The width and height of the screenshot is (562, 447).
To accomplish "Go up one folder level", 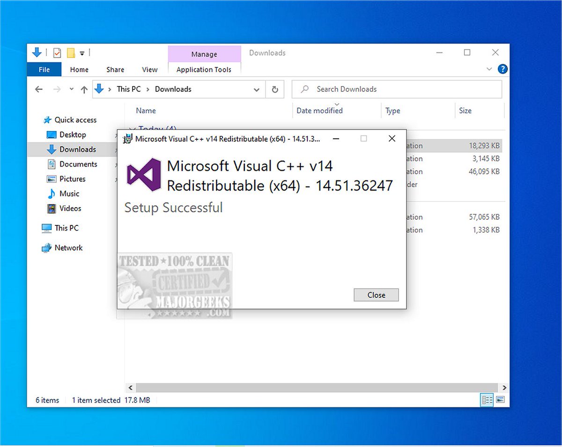I will tap(84, 89).
